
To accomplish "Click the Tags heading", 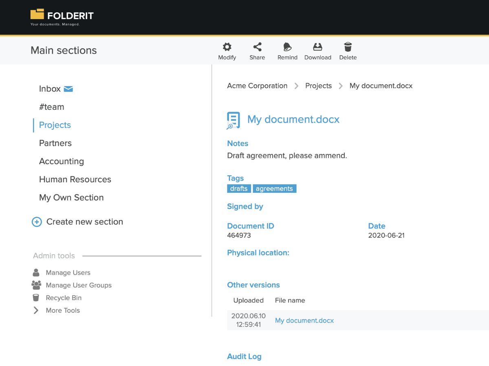I will 235,178.
